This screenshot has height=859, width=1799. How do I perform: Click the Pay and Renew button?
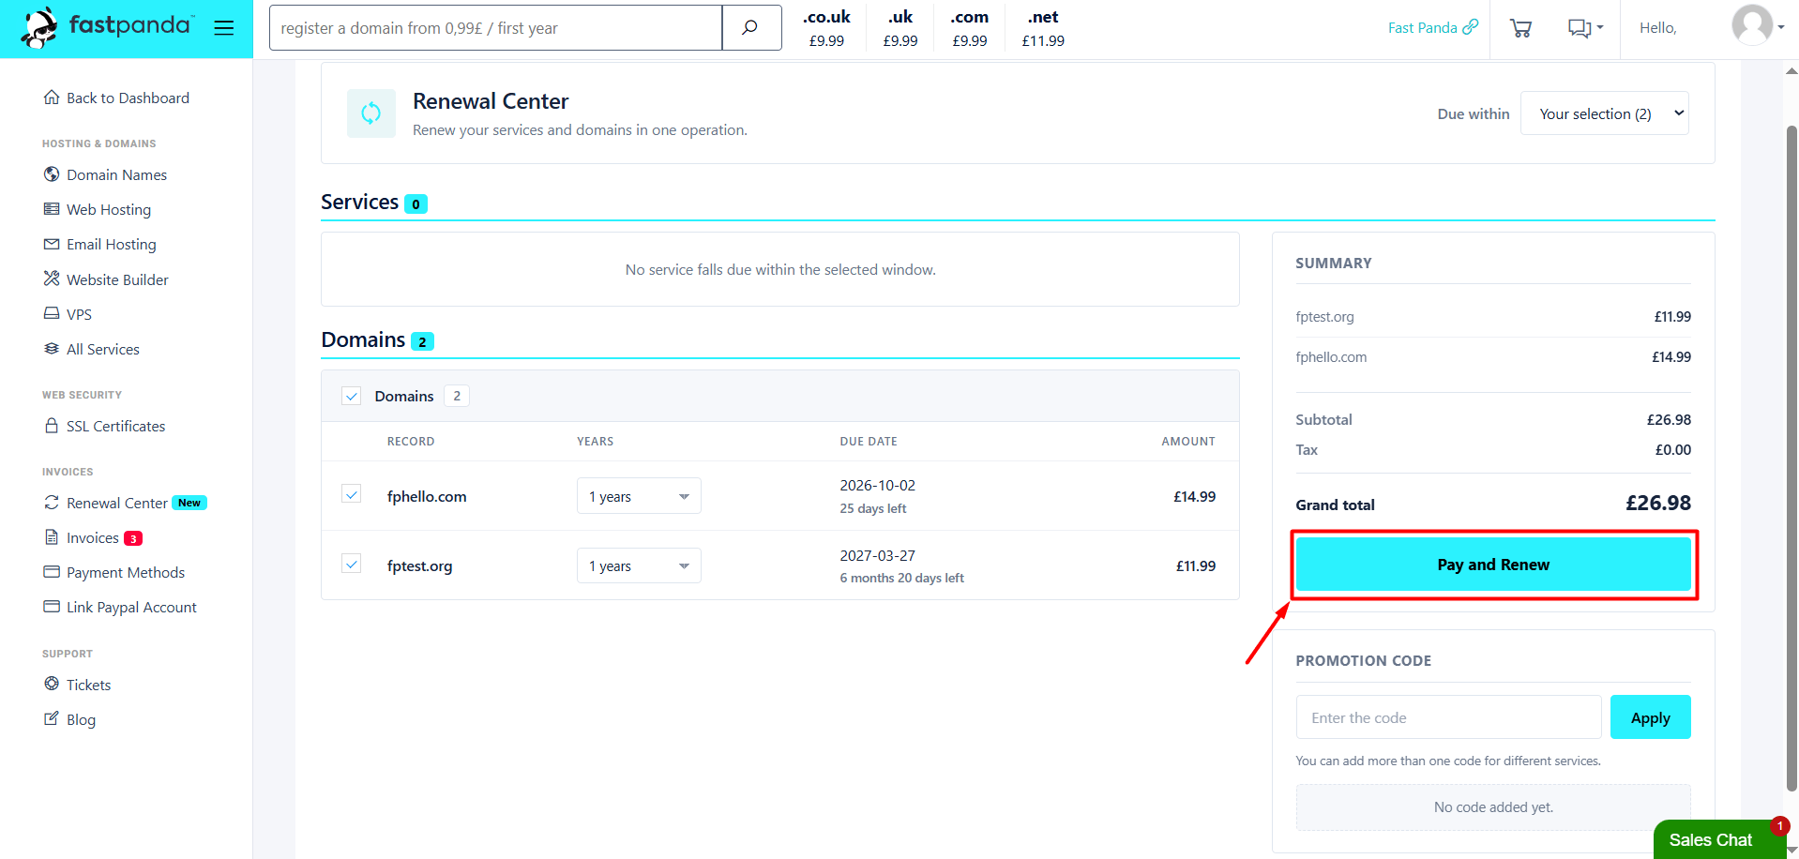1493,565
